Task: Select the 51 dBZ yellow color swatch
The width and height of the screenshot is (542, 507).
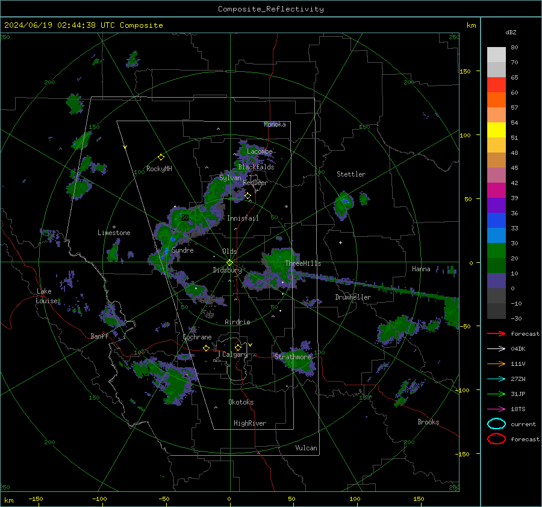Action: [496, 130]
